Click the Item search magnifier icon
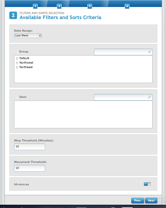This screenshot has width=166, height=208. 150,97
